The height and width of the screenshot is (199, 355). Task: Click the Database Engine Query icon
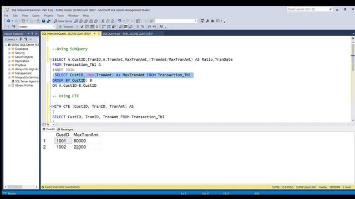[76, 21]
